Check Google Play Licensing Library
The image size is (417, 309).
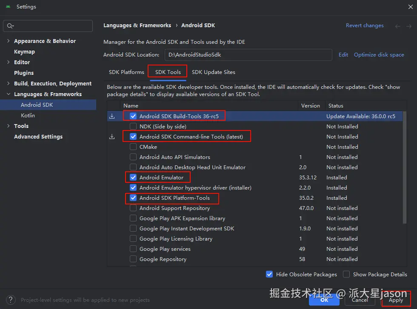click(133, 238)
